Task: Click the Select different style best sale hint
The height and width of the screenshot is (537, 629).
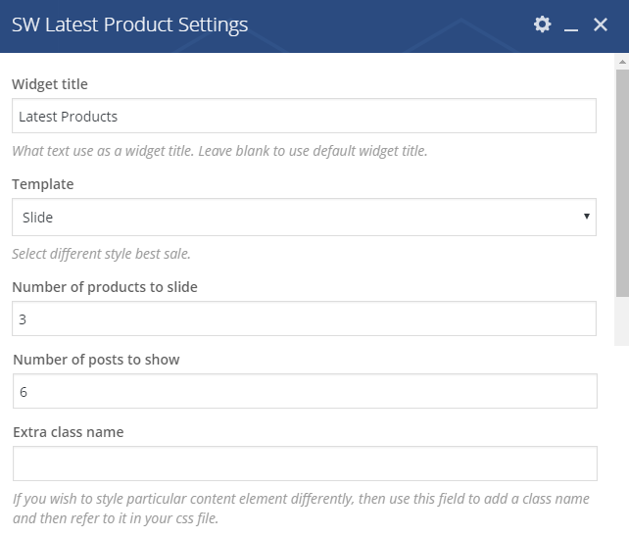Action: 101,254
